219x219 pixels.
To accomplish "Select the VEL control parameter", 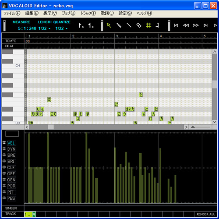I will 11,143.
